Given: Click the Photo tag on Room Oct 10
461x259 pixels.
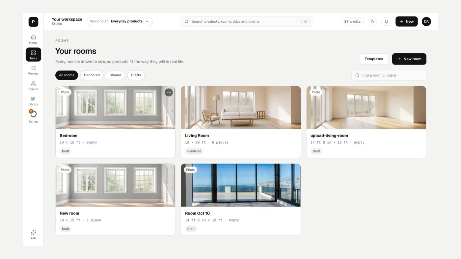Looking at the screenshot, I should 190,170.
